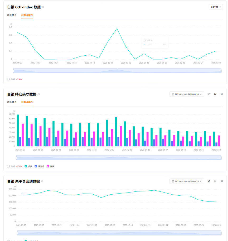228x241 pixels.
Task: Click right handle of 持仓头寸数据 zoom slider
Action: click(x=221, y=158)
